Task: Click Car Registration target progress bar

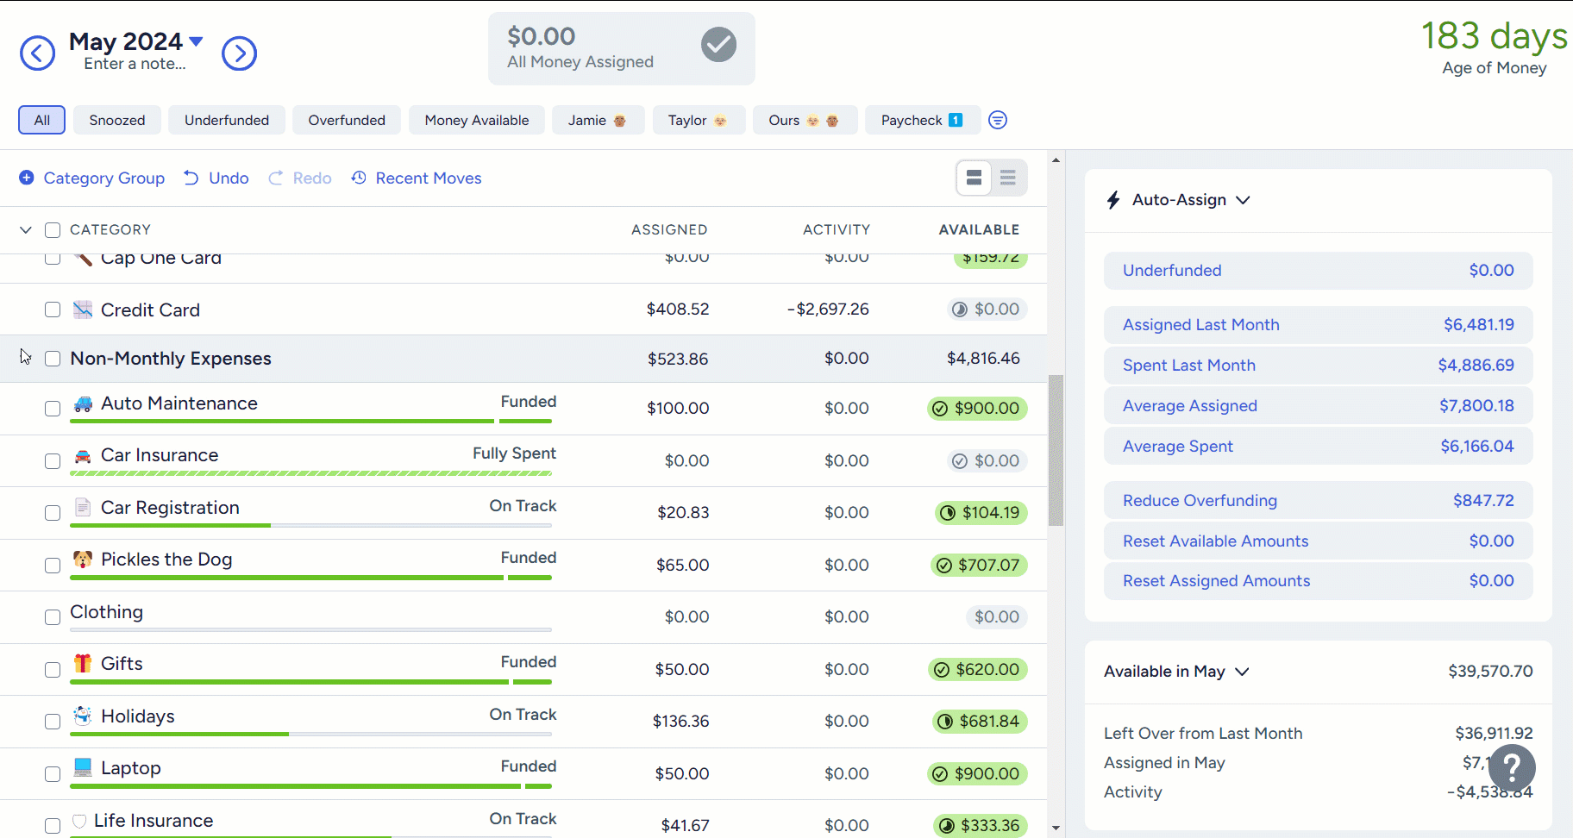Action: (x=310, y=526)
